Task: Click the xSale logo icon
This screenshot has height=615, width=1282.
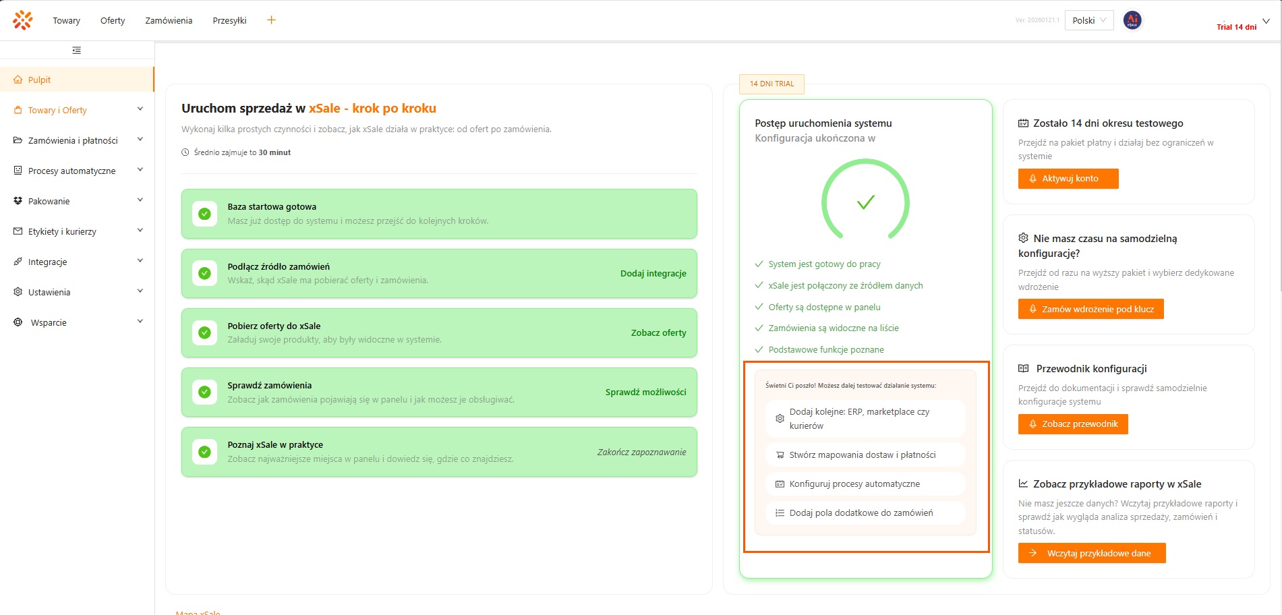Action: click(23, 20)
